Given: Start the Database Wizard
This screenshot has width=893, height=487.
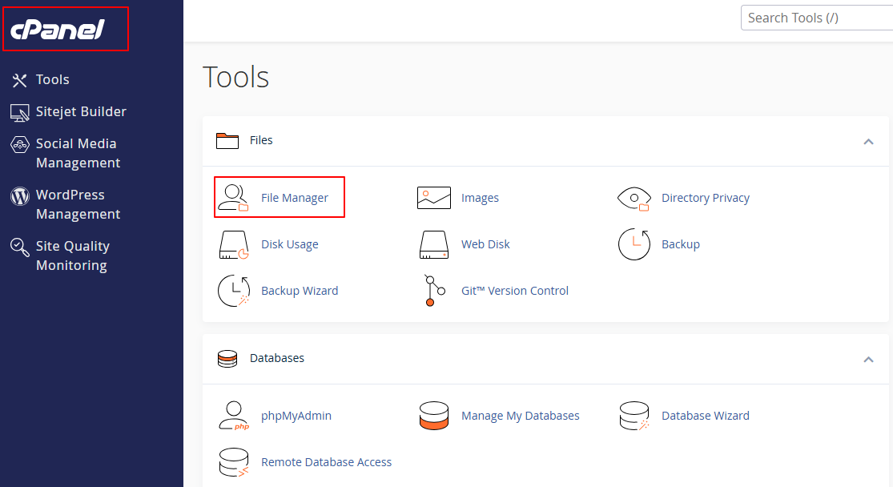Looking at the screenshot, I should [705, 415].
